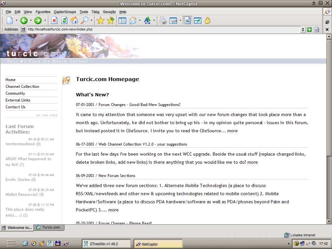
Task: Toggle image loading toolbar button
Action: tap(188, 20)
